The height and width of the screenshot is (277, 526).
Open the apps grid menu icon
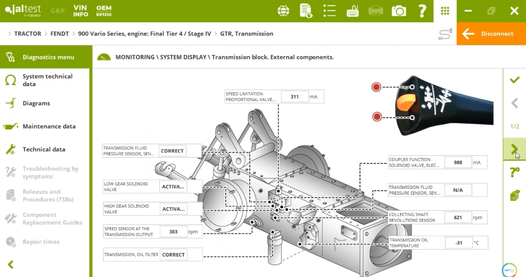click(x=445, y=11)
